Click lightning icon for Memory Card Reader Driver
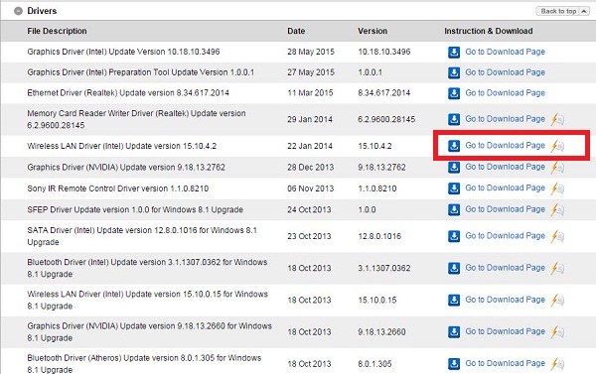Screen dimensions: 596x374 pos(557,119)
